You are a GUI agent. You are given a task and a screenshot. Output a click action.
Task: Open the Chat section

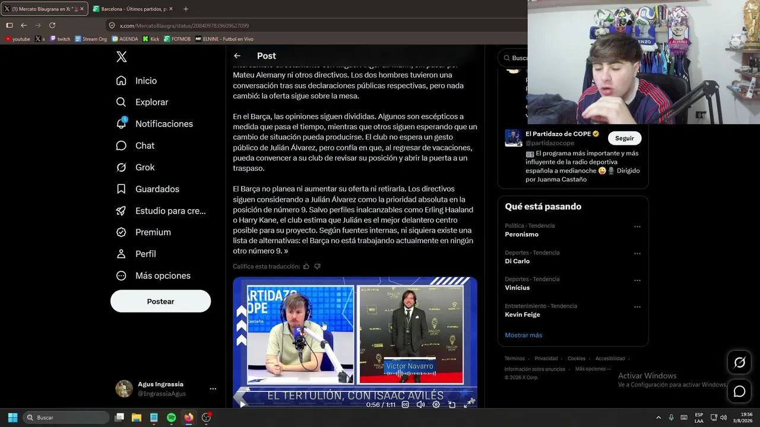pyautogui.click(x=135, y=145)
